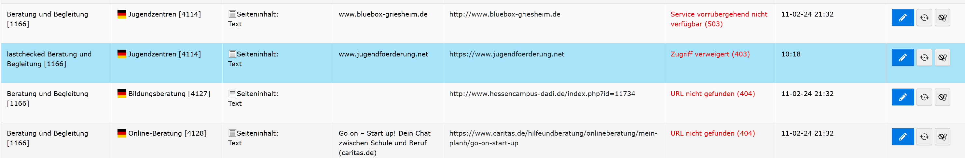965x158 pixels.
Task: Click the 'Service vorrübergehend nicht verfügbar (503)' message
Action: pos(719,19)
